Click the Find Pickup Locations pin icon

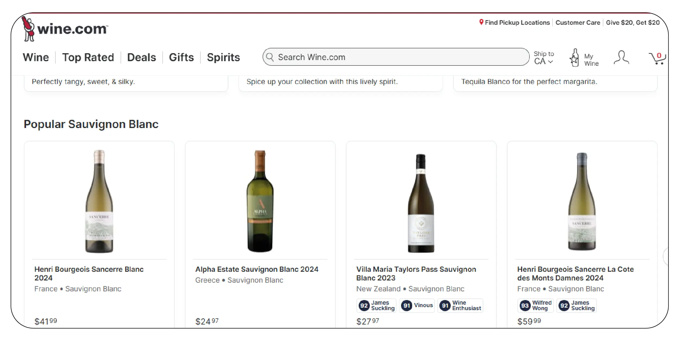tap(481, 22)
